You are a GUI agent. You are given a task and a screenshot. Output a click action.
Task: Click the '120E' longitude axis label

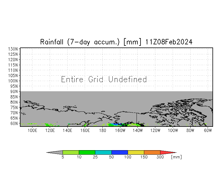[50, 130]
